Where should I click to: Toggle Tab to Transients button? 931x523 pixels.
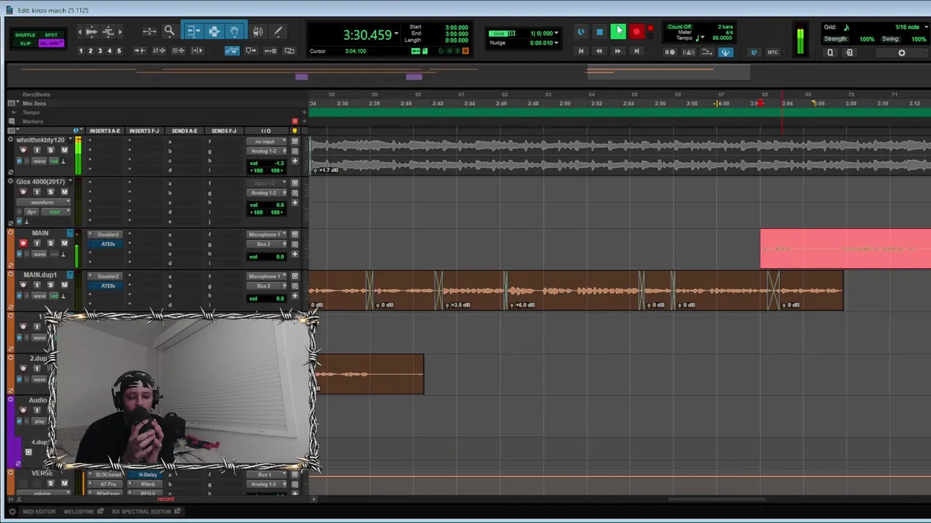[140, 51]
